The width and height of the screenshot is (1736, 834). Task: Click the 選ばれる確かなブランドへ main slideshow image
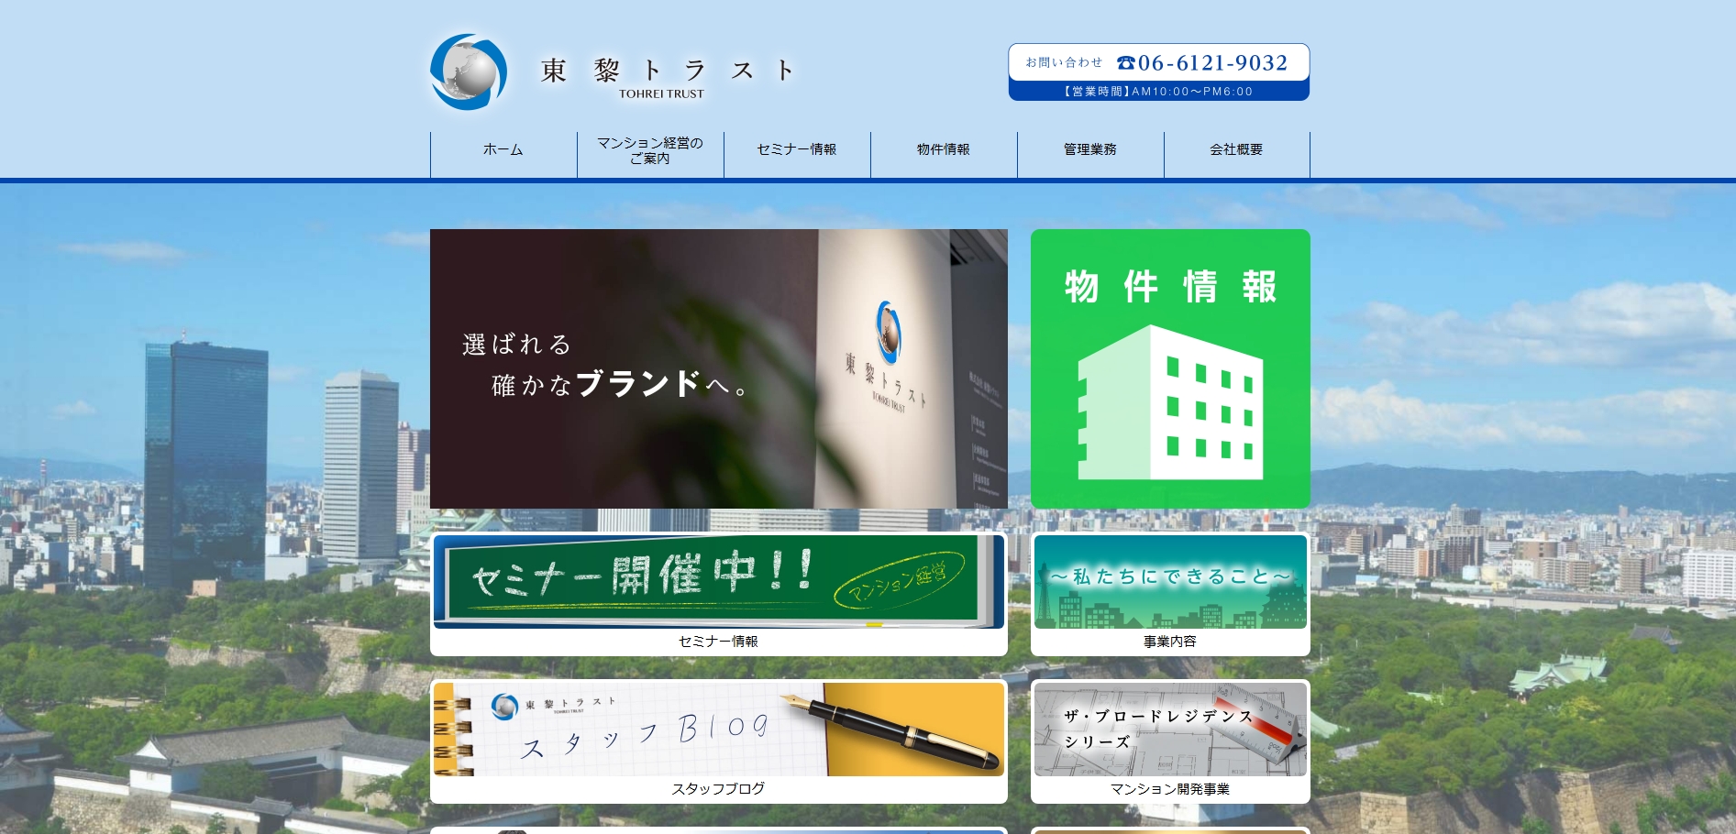tap(718, 368)
